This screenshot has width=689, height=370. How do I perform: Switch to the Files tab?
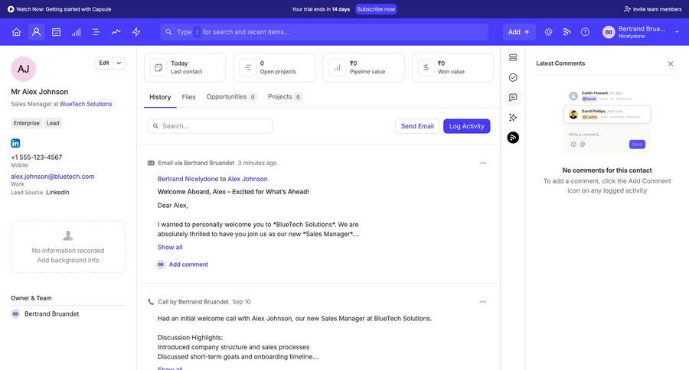(188, 97)
